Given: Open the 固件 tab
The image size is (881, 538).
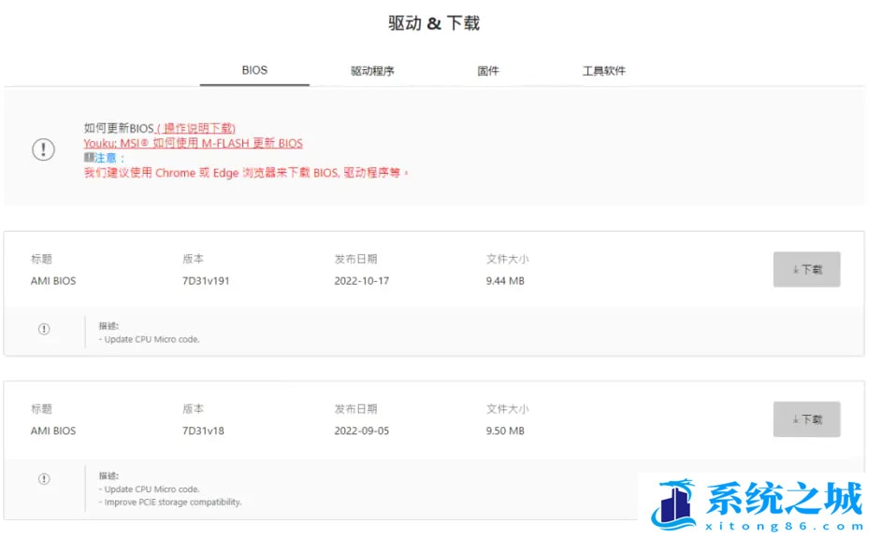Looking at the screenshot, I should [x=487, y=71].
